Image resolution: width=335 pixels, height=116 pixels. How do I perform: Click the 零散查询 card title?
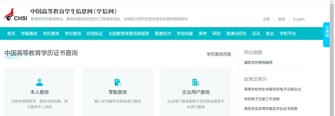click(x=118, y=92)
